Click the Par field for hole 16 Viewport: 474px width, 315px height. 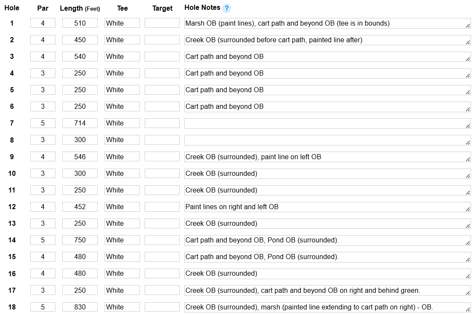43,274
